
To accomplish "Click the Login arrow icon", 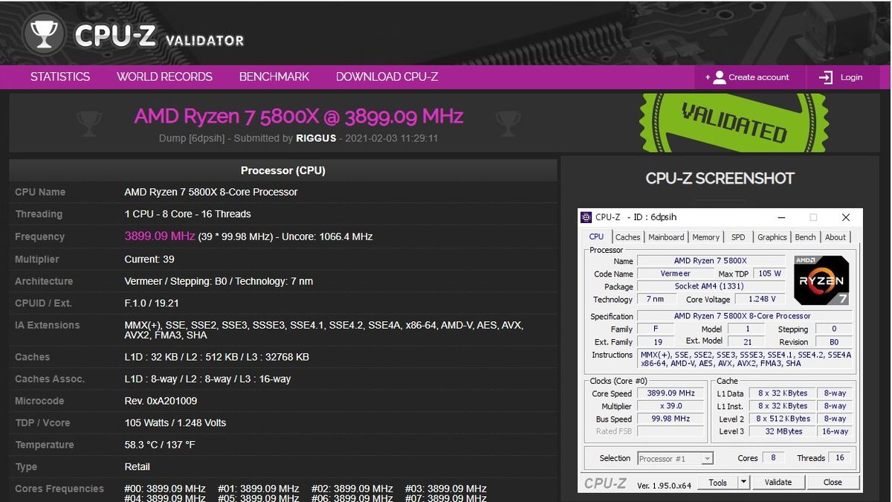I will point(825,77).
